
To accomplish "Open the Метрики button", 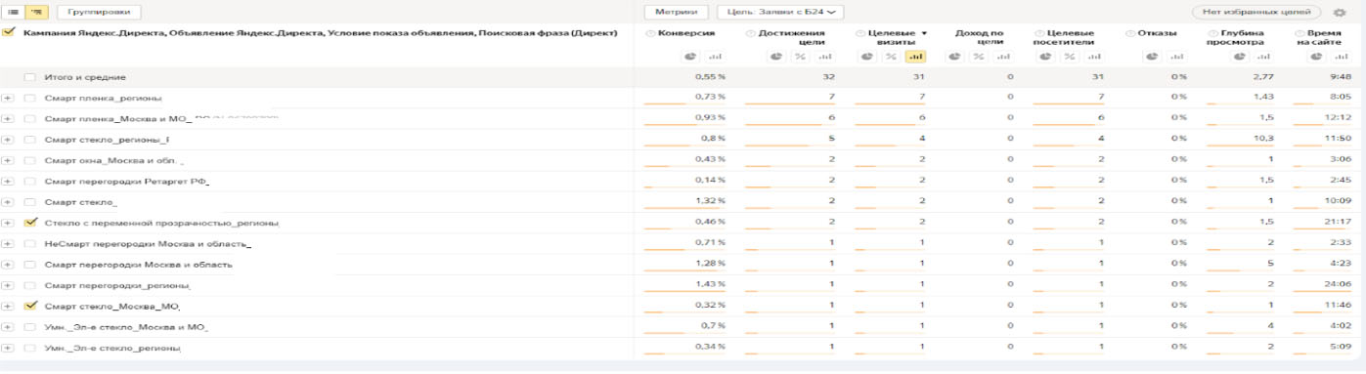I will point(677,12).
